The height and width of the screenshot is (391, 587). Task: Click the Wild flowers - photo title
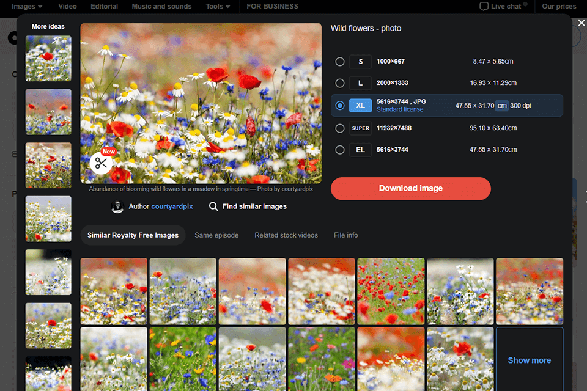pos(366,29)
